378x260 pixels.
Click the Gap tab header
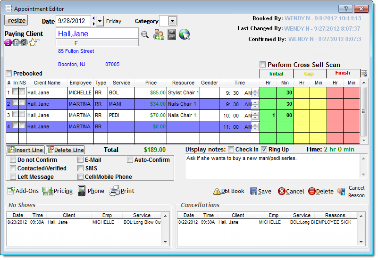(x=310, y=74)
